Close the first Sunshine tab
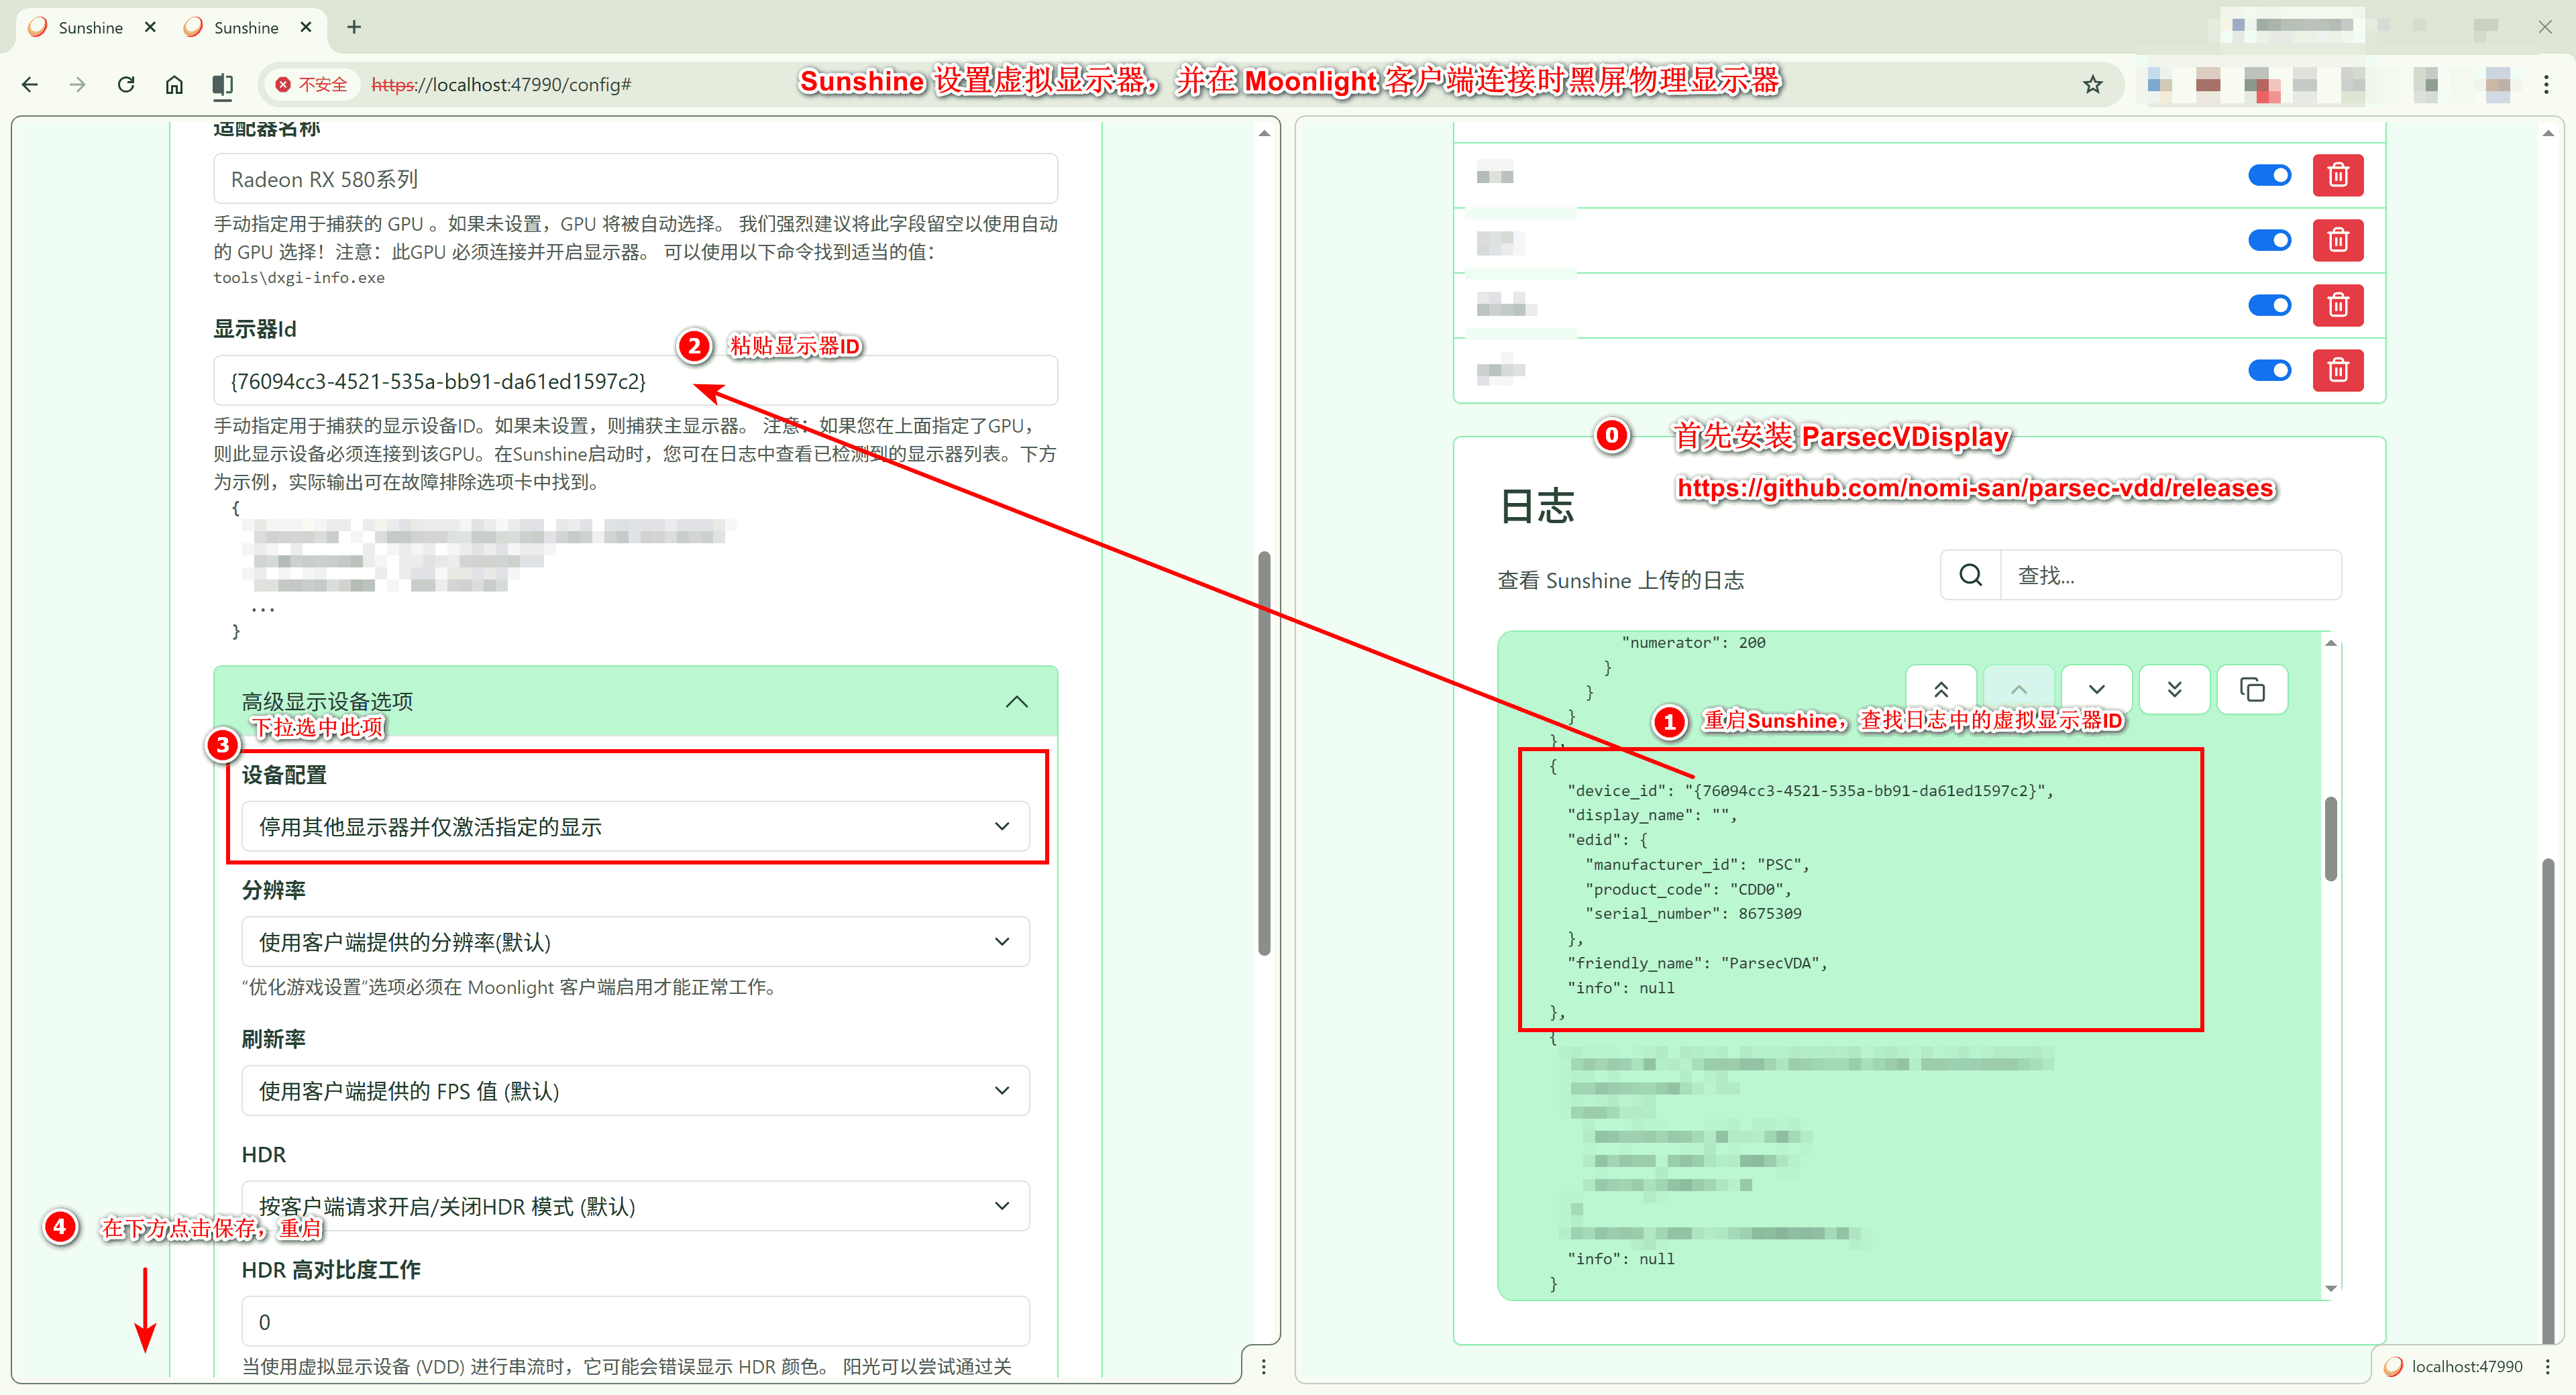The width and height of the screenshot is (2576, 1395). pyautogui.click(x=150, y=27)
